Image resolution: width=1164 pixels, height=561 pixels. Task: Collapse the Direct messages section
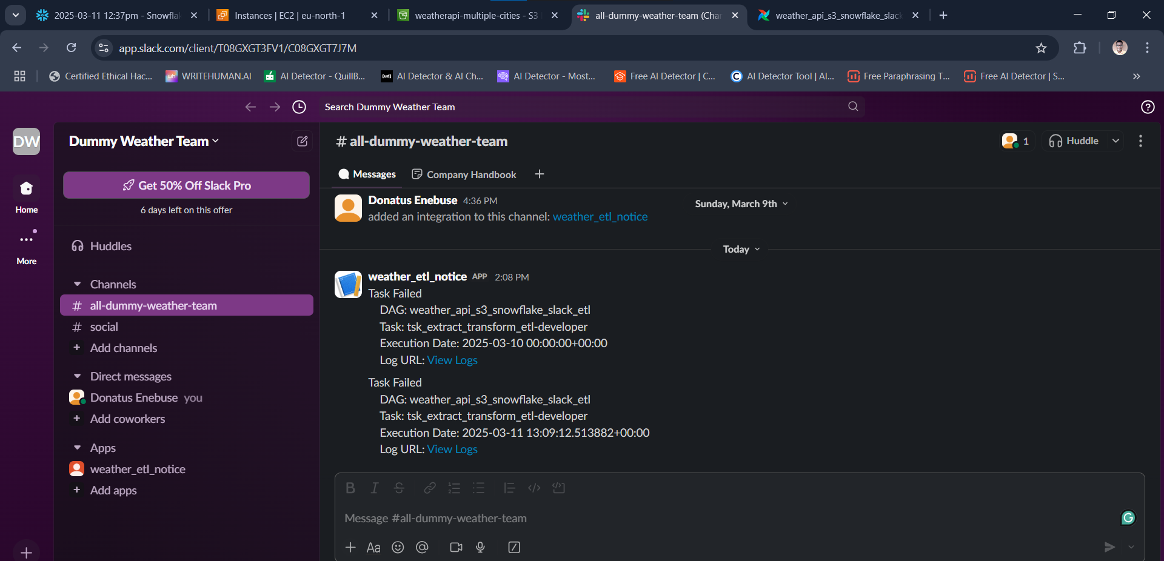[77, 376]
